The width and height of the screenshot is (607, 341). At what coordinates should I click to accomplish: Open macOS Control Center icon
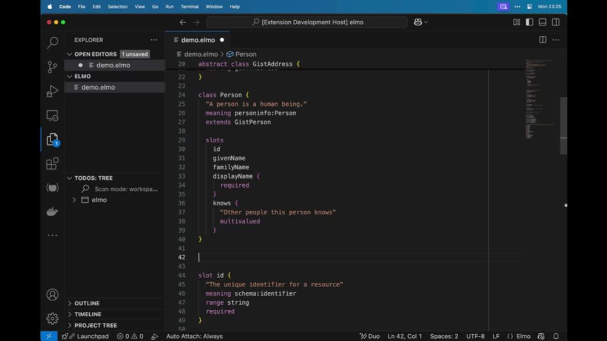click(529, 7)
